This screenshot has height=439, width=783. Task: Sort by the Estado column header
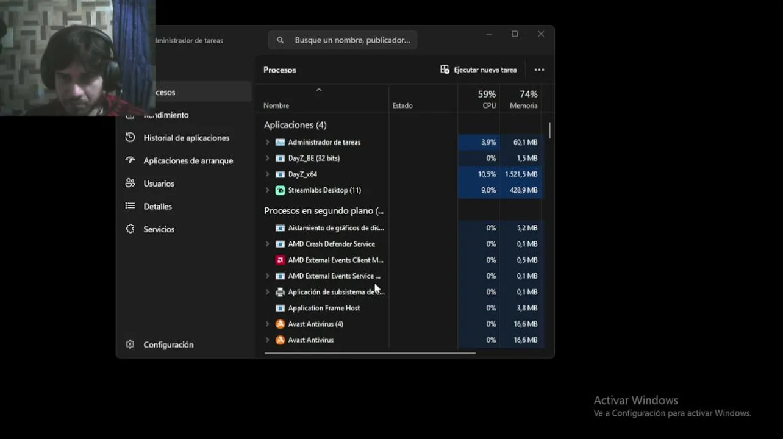(423, 99)
